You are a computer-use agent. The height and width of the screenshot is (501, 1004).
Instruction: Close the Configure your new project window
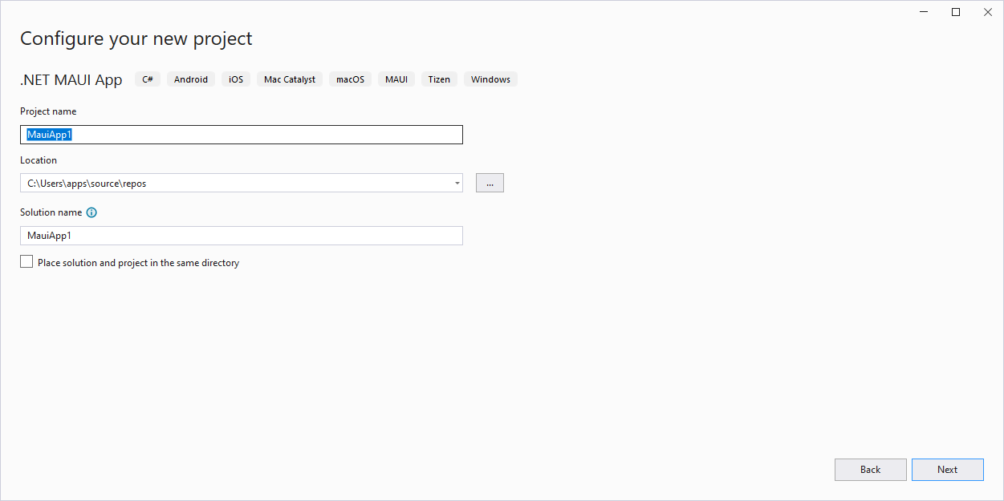[986, 12]
